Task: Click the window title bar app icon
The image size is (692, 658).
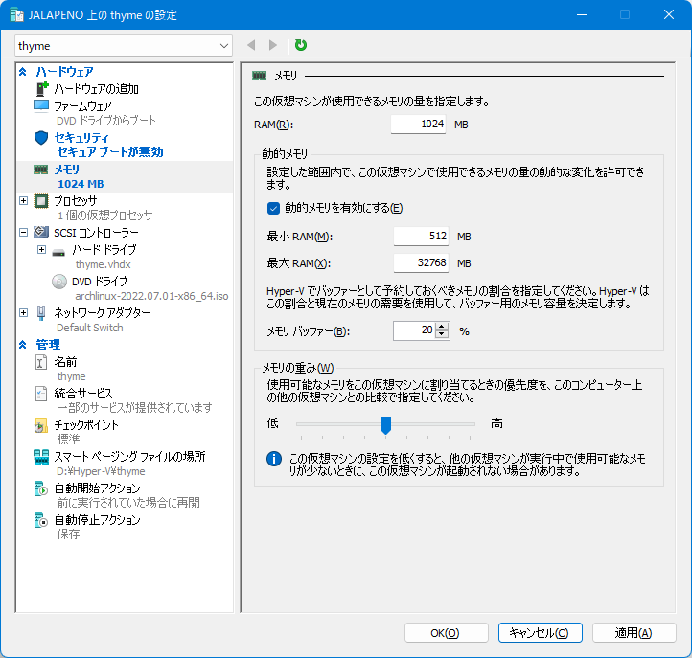Action: (x=16, y=15)
